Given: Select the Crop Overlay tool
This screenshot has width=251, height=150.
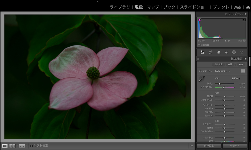Looking at the screenshot, I should coord(210,52).
